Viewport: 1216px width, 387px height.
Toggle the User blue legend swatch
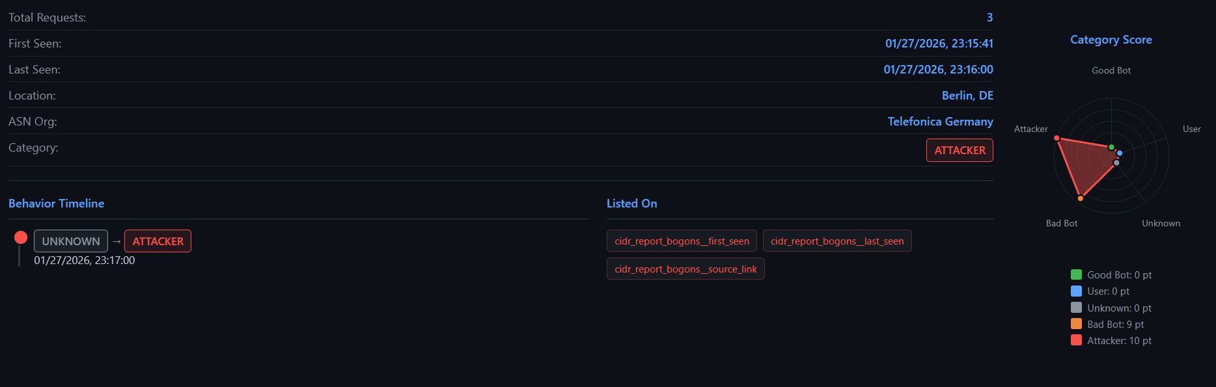pyautogui.click(x=1076, y=291)
